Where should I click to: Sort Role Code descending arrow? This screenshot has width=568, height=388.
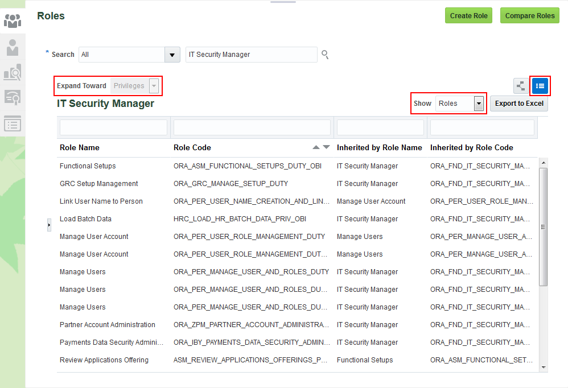coord(326,147)
